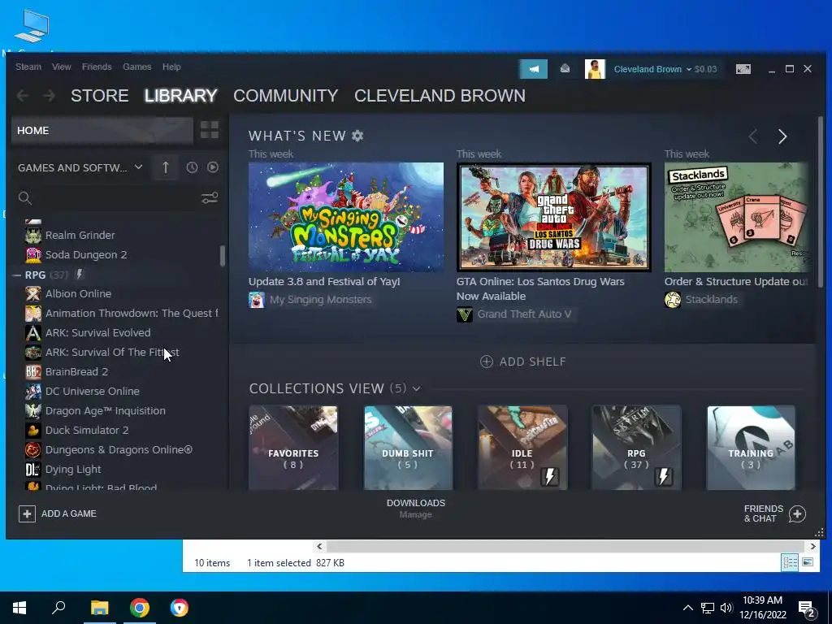The height and width of the screenshot is (624, 832).
Task: Click the Soda Dungeon 2 icon
Action: pos(32,254)
